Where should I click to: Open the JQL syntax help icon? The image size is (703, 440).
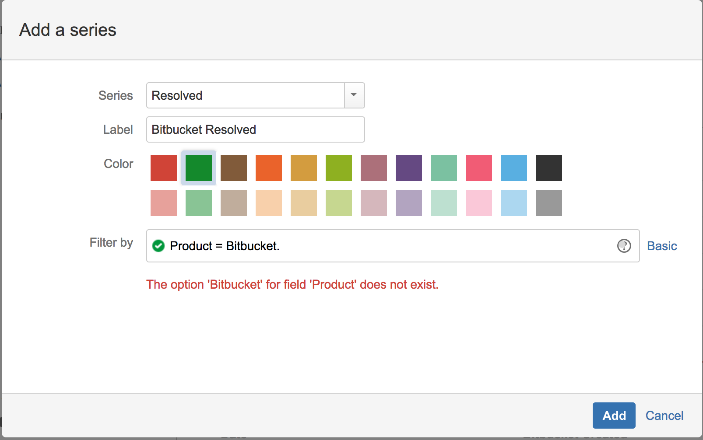click(x=624, y=246)
